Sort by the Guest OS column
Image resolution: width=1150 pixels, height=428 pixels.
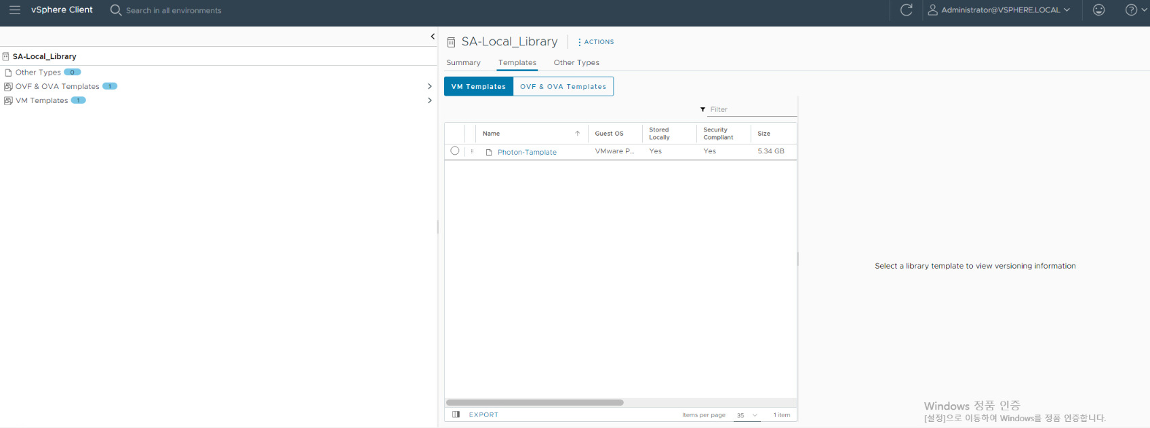tap(610, 134)
